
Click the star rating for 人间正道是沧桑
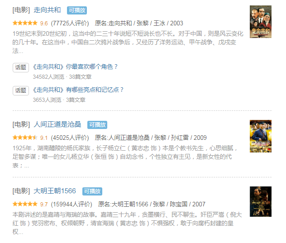[x=25, y=138]
